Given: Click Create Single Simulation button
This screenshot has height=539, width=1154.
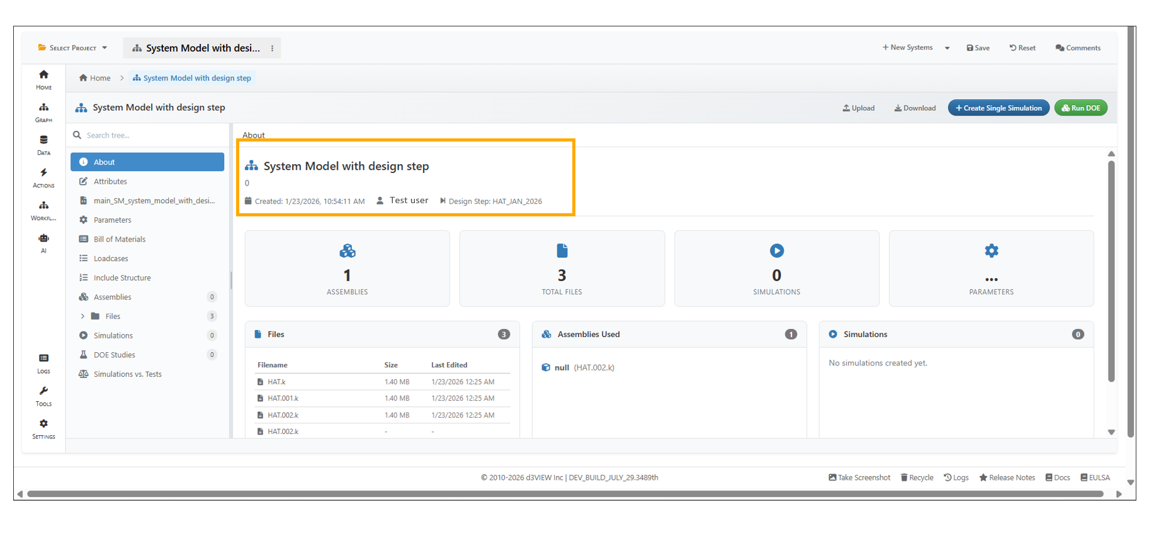Looking at the screenshot, I should [x=998, y=108].
